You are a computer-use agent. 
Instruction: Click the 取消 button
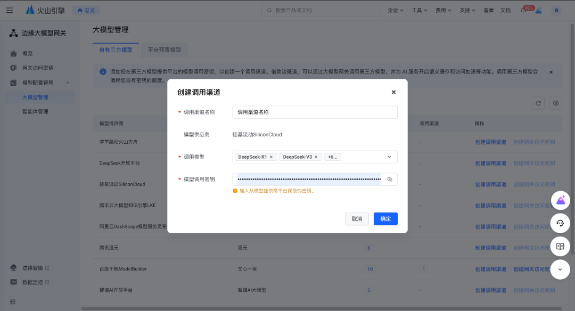click(357, 219)
